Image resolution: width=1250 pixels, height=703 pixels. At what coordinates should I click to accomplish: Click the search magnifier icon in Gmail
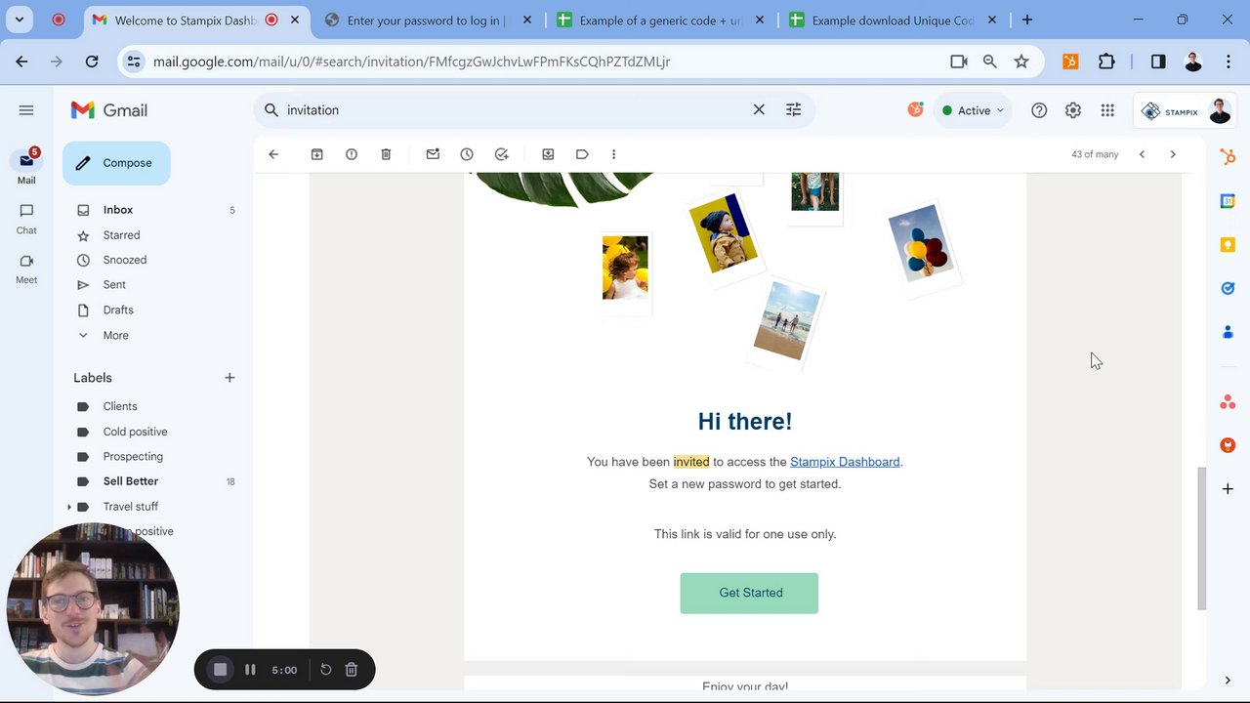point(271,110)
